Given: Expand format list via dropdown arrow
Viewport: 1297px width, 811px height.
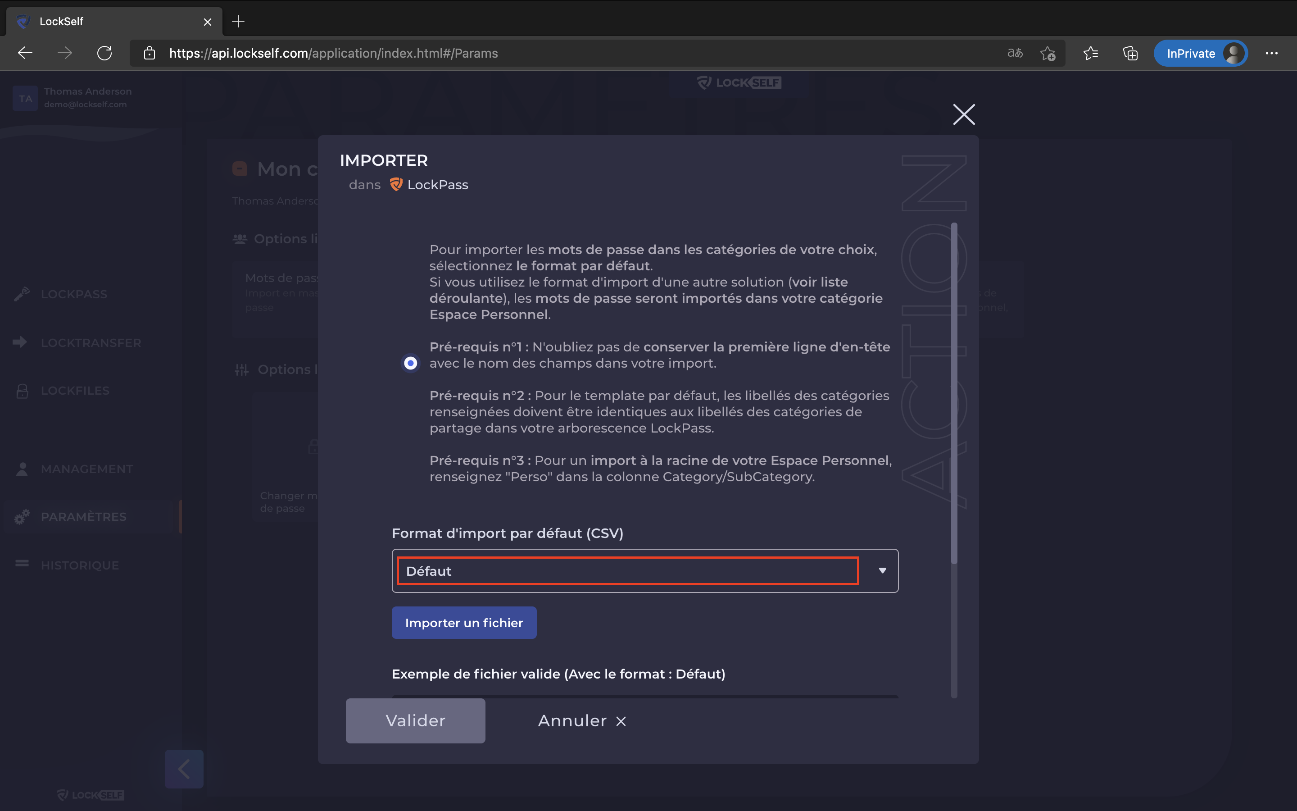Looking at the screenshot, I should click(x=882, y=571).
